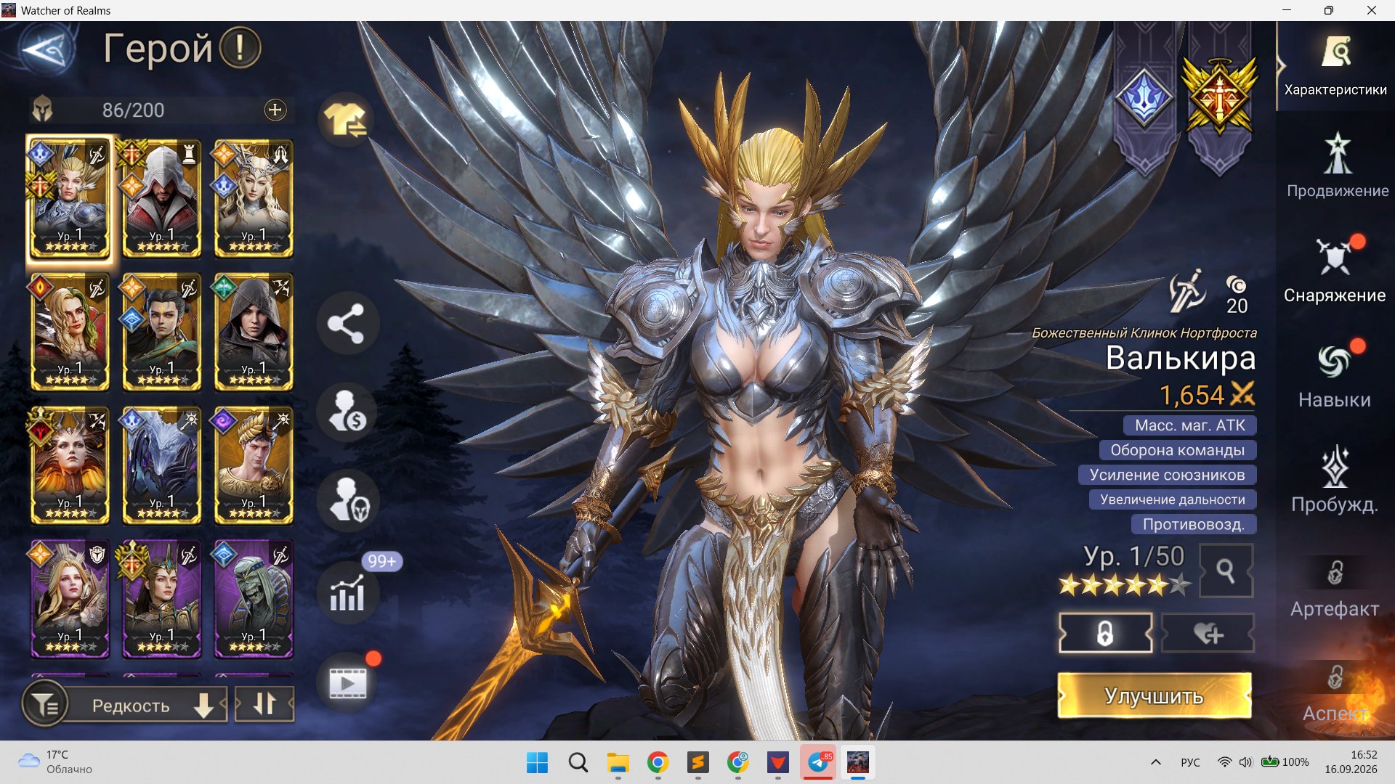Viewport: 1395px width, 784px height.
Task: Toggle the sort order arrows button
Action: [265, 704]
